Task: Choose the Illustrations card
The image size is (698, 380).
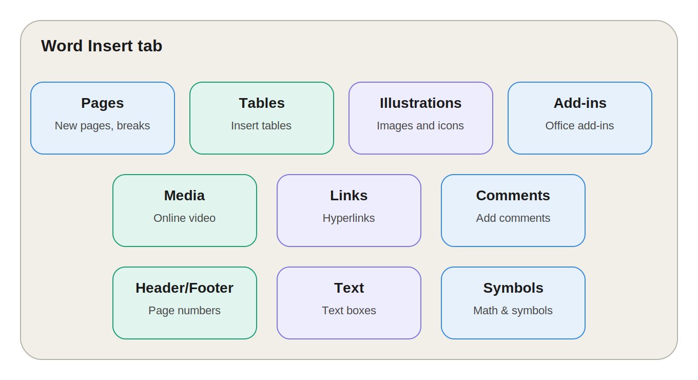Action: coord(421,118)
